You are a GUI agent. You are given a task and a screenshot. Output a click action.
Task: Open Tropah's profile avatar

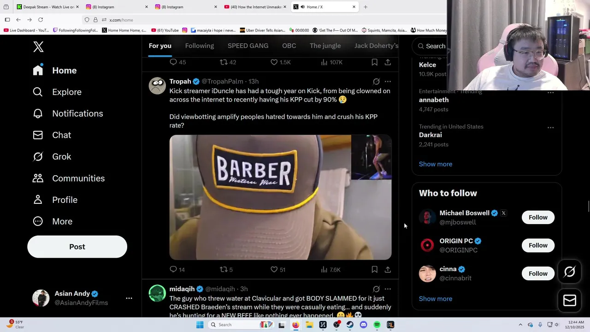pos(157,86)
